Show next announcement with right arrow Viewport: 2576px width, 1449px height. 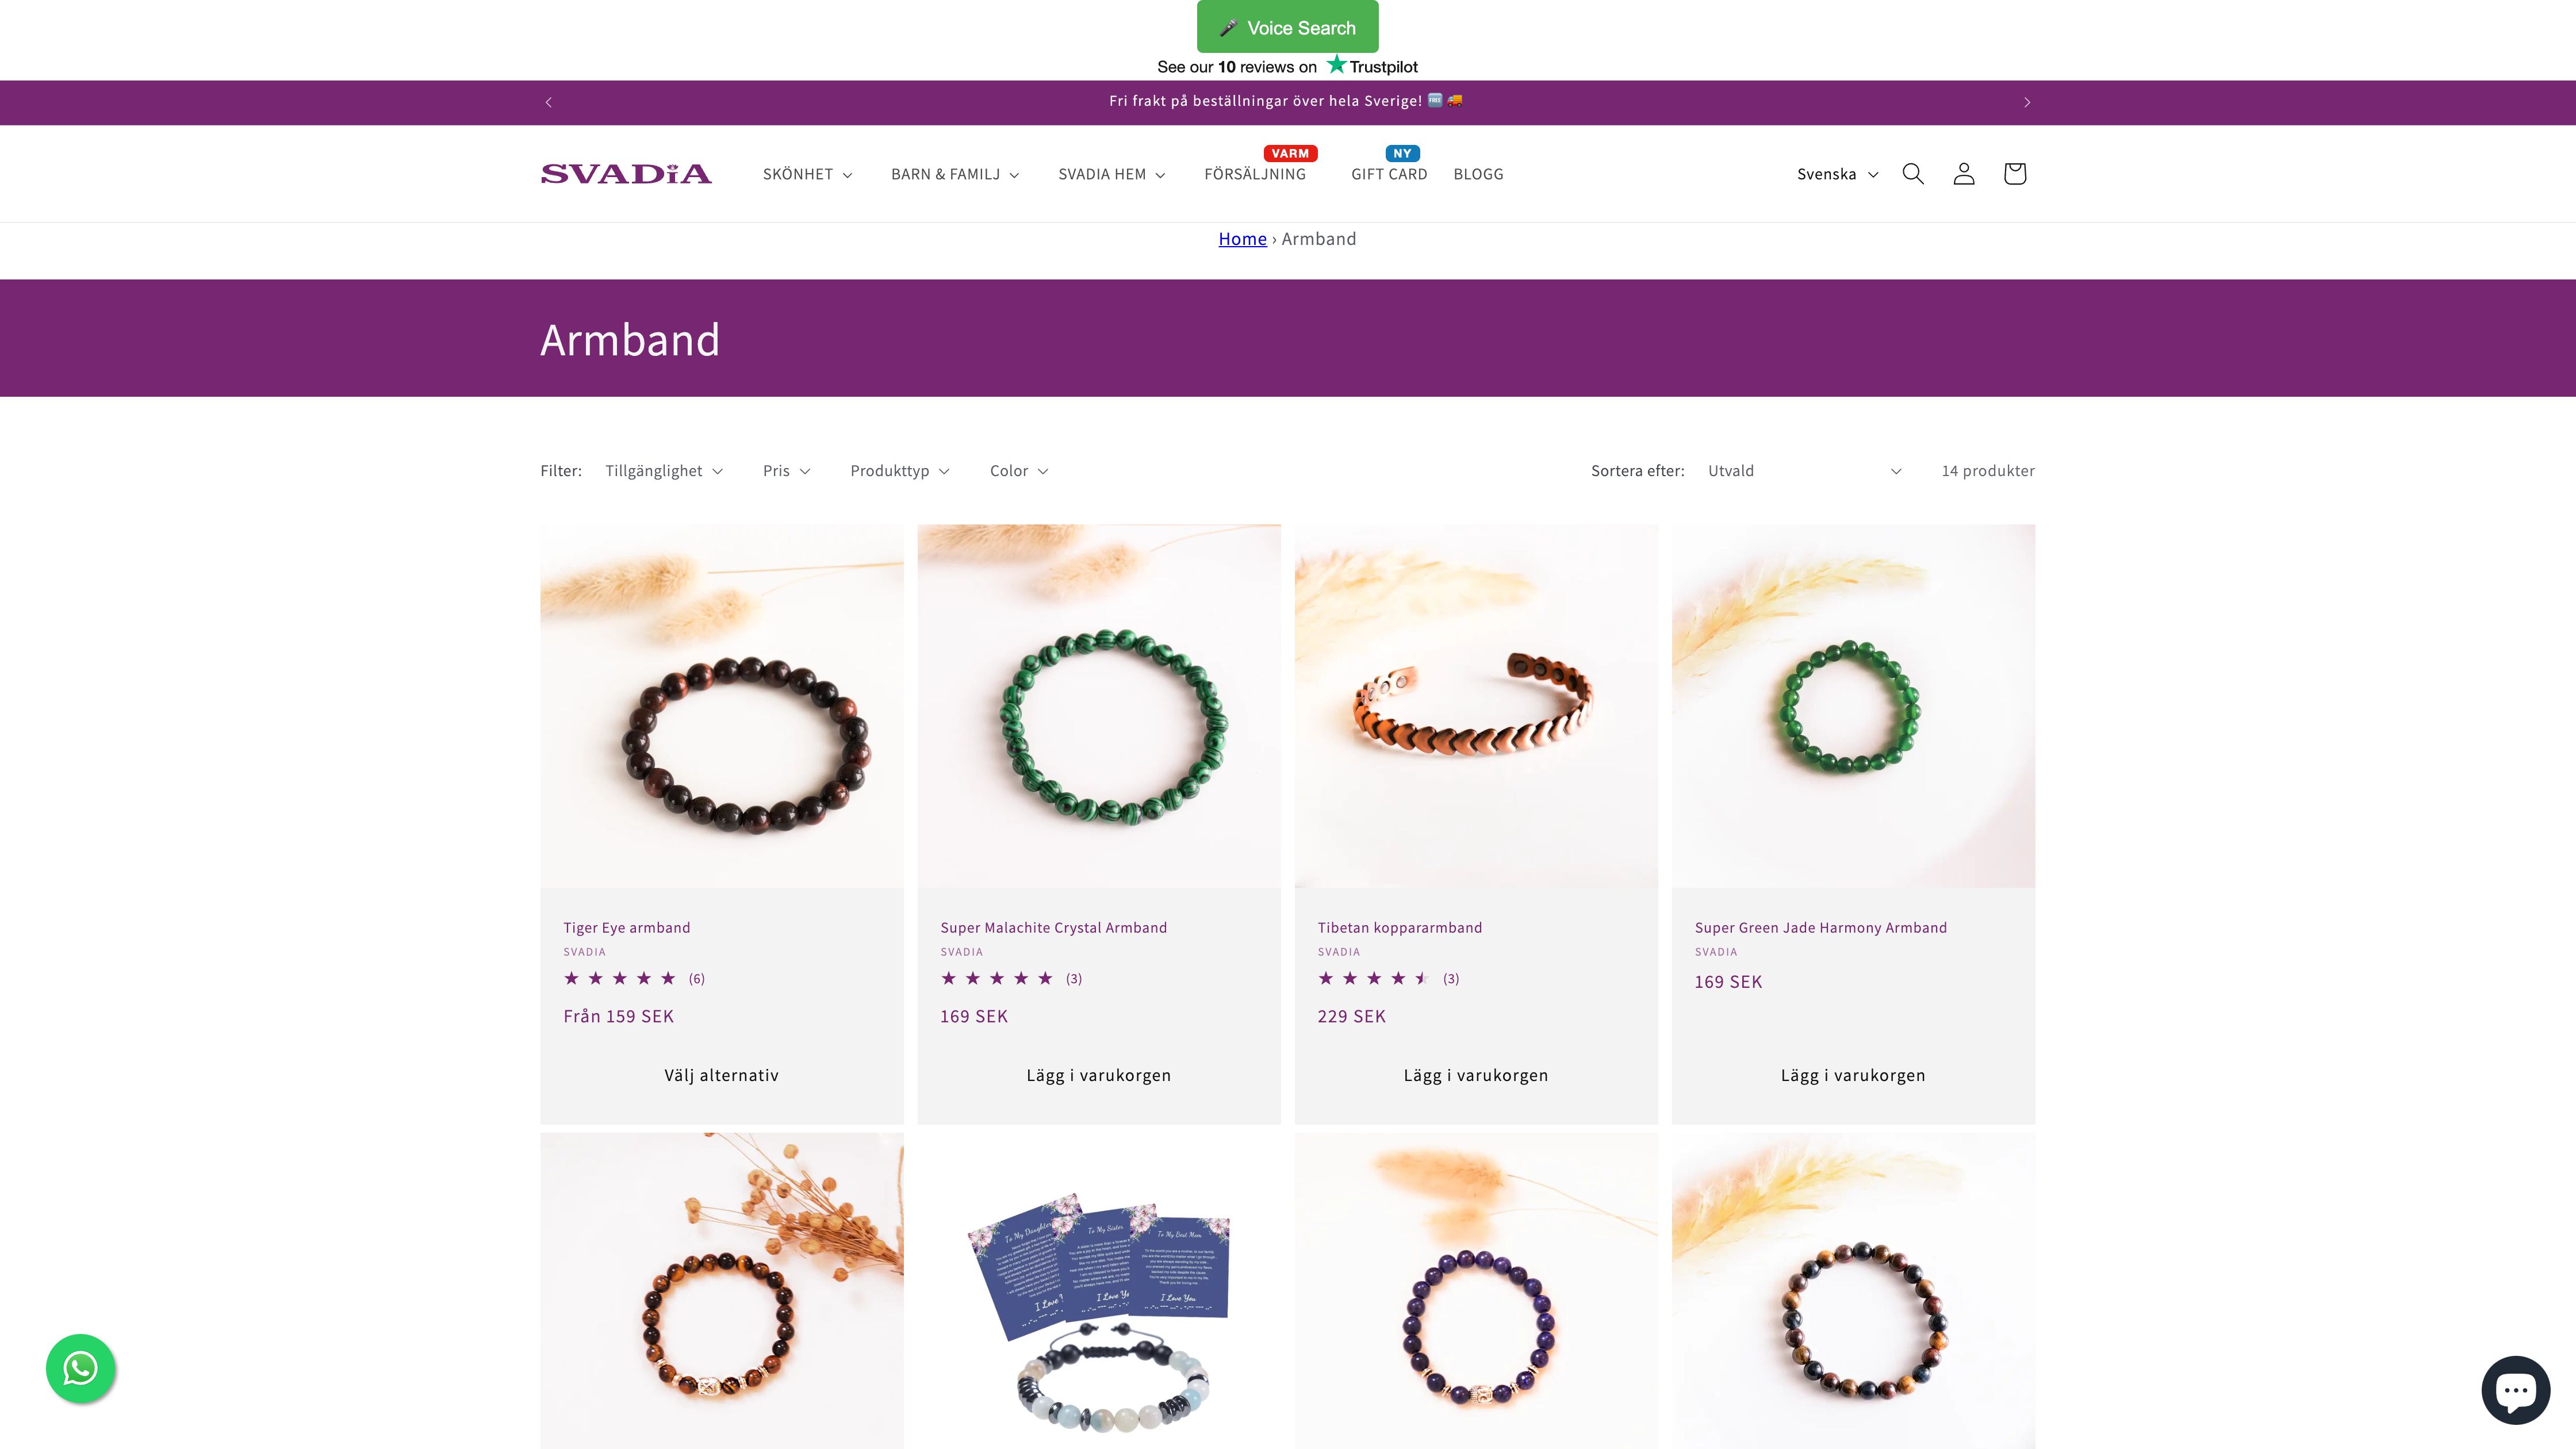pyautogui.click(x=2027, y=102)
